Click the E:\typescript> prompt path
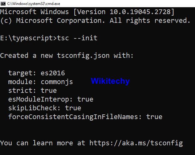 tap(28, 38)
